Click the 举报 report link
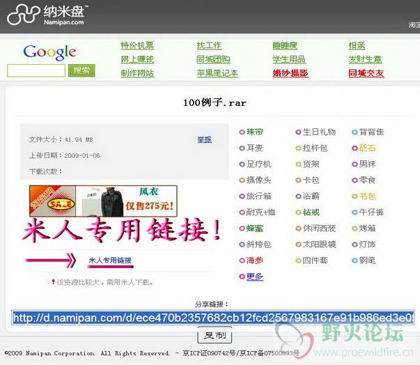This screenshot has width=420, height=365. [204, 139]
